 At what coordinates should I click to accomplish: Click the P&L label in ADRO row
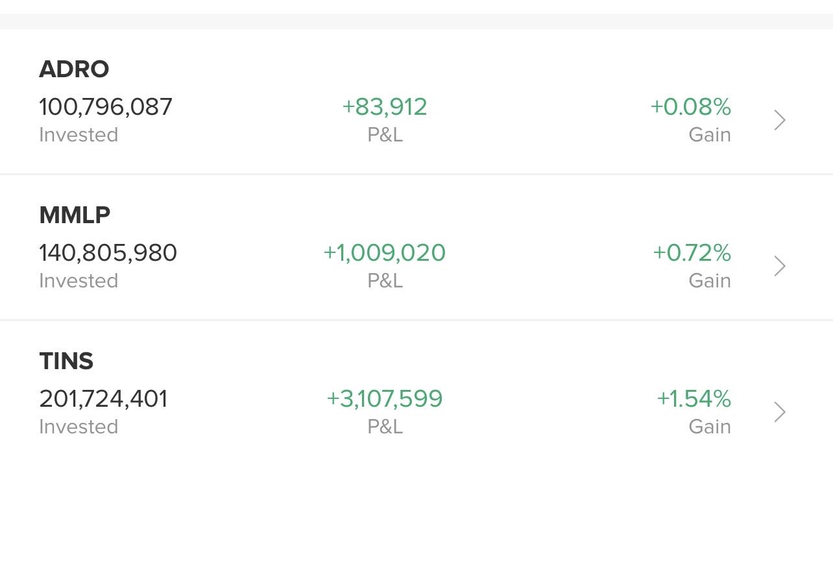coord(385,135)
